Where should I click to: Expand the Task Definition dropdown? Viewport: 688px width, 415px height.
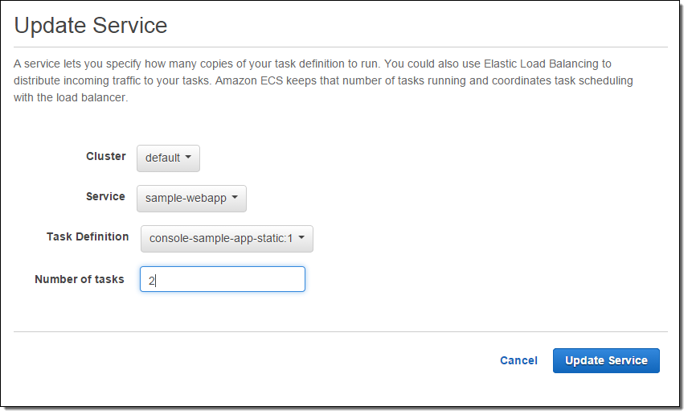point(227,239)
